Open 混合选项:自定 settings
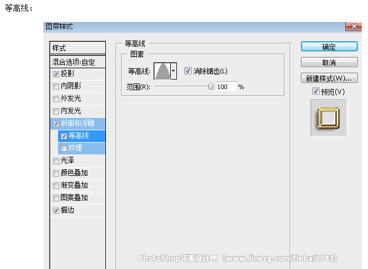This screenshot has height=269, width=368. (77, 61)
